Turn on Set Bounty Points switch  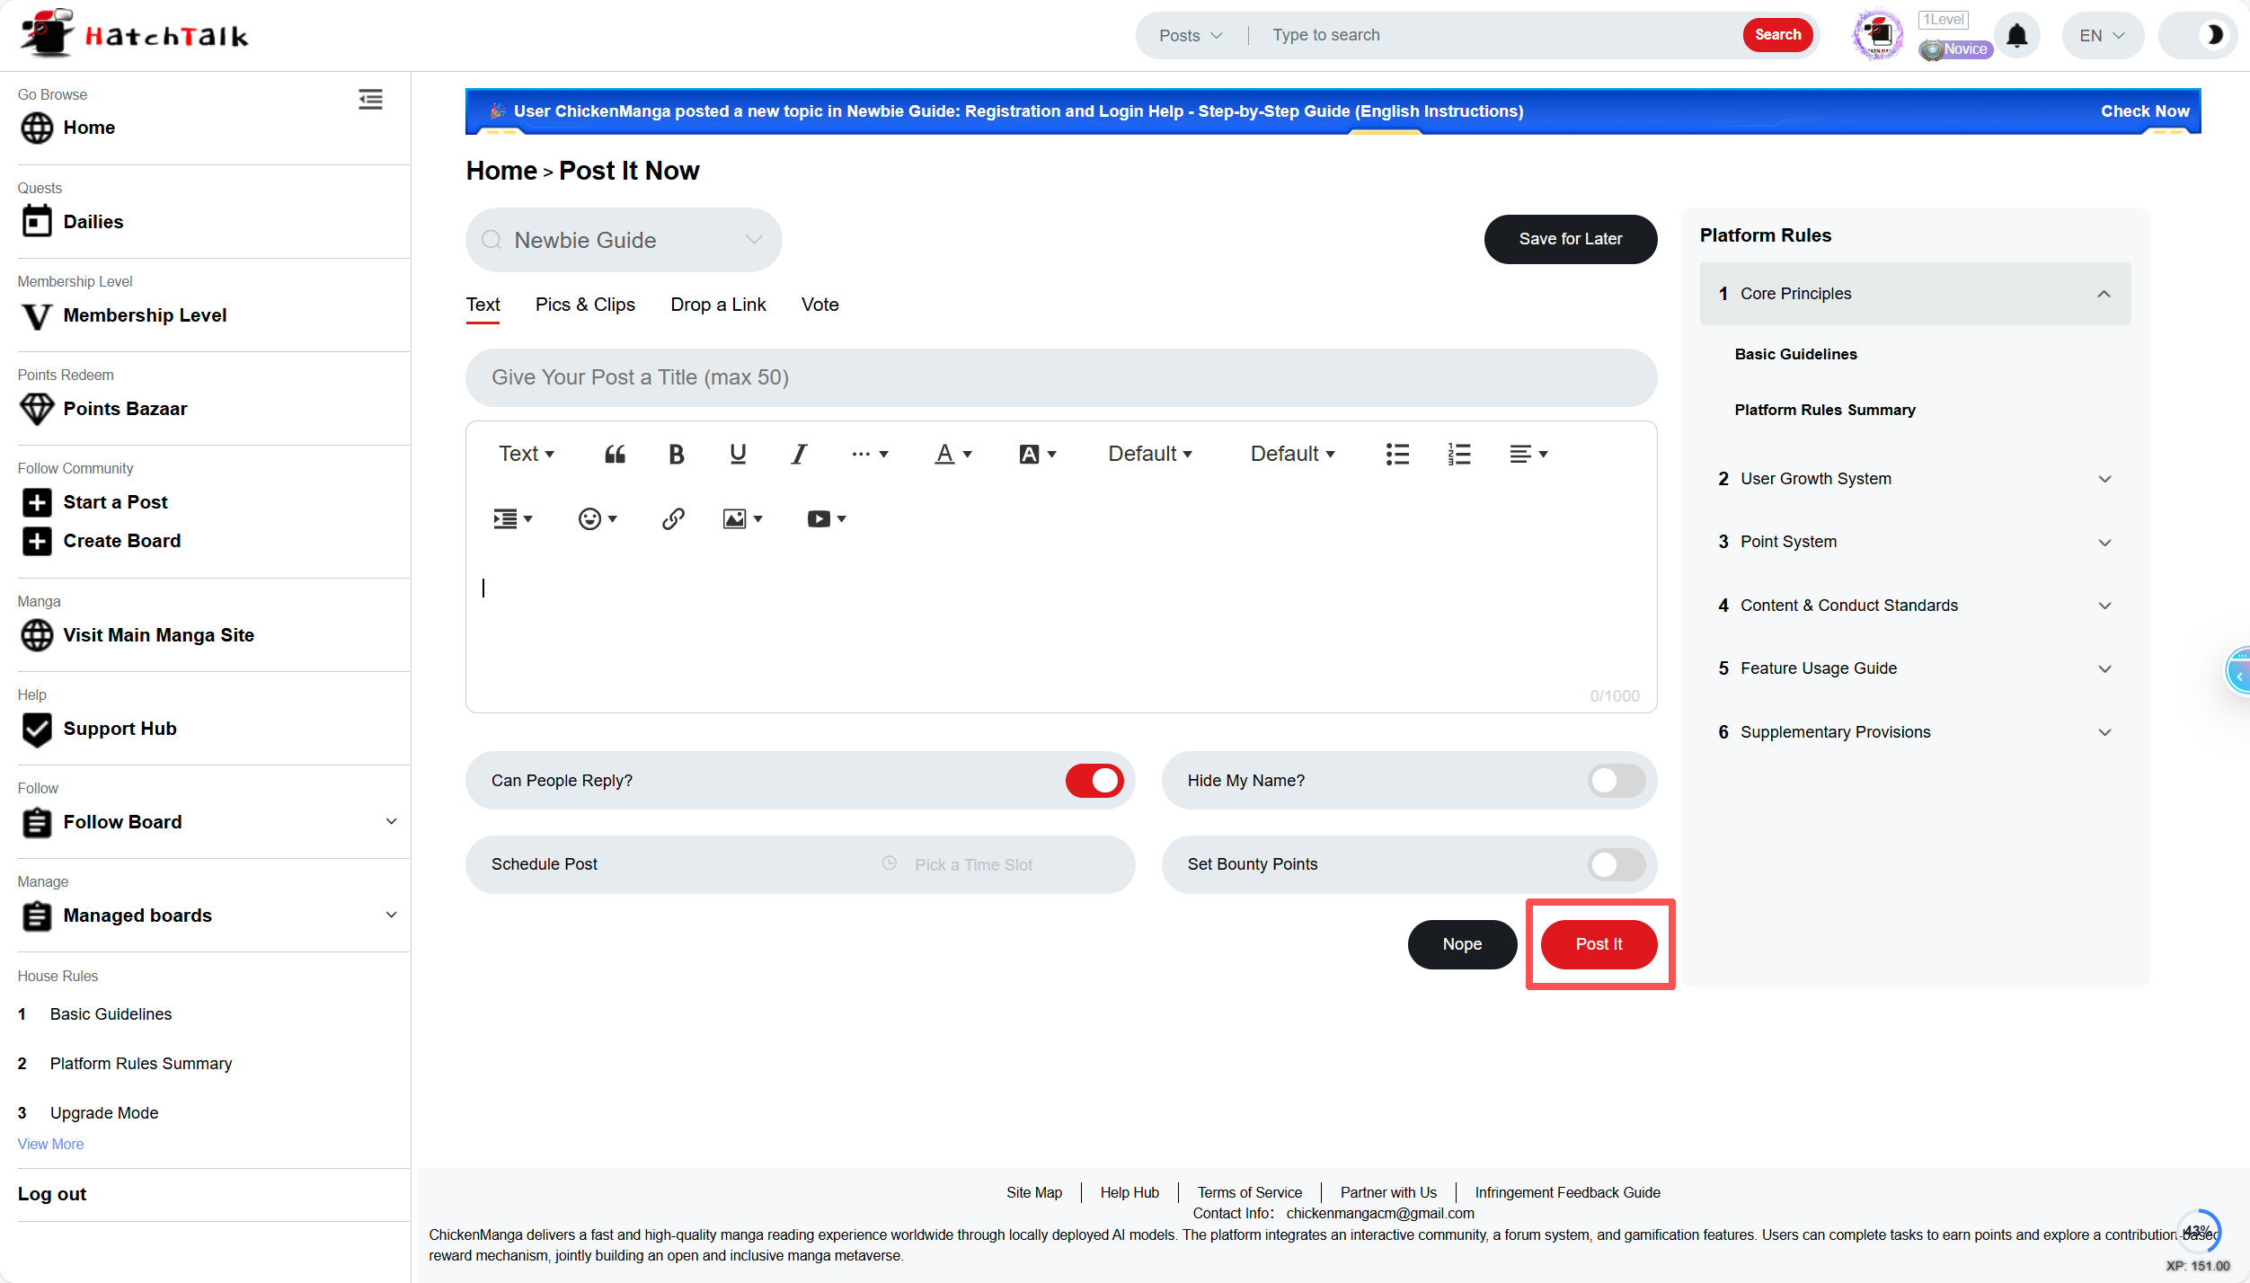tap(1616, 864)
